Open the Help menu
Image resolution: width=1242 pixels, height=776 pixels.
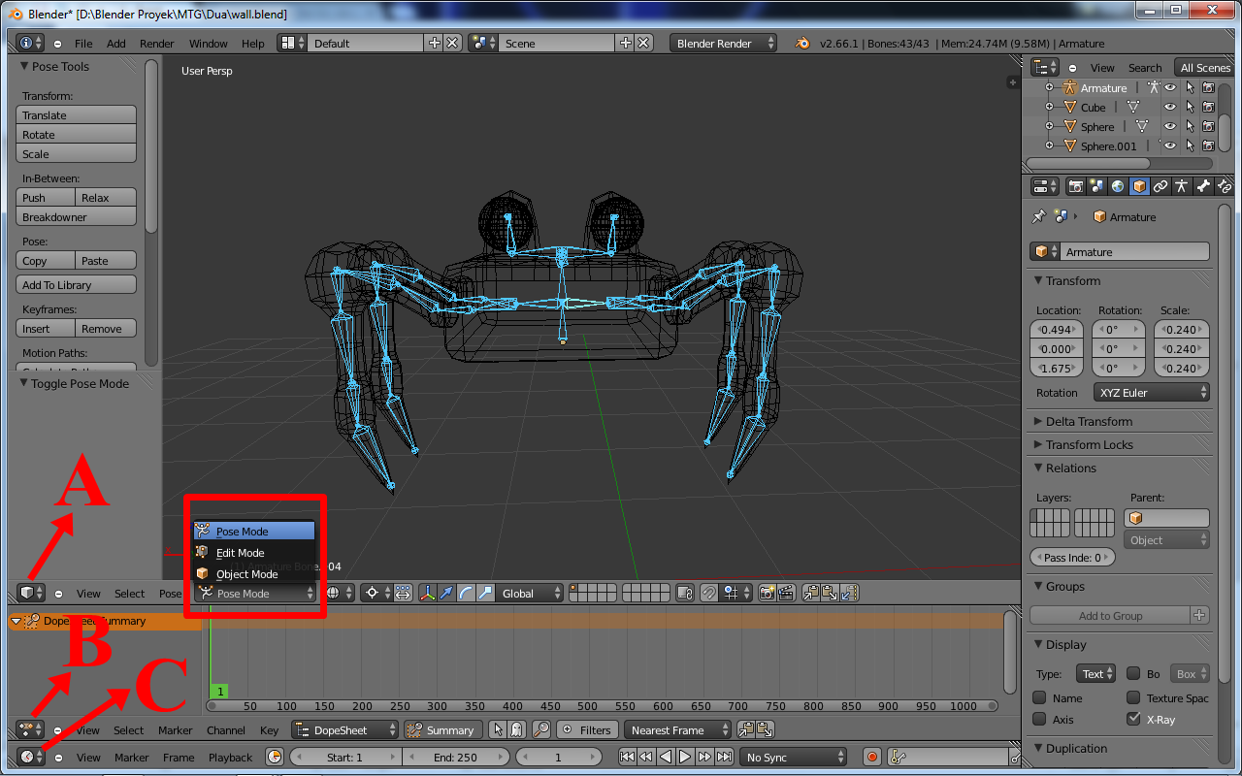[x=252, y=44]
